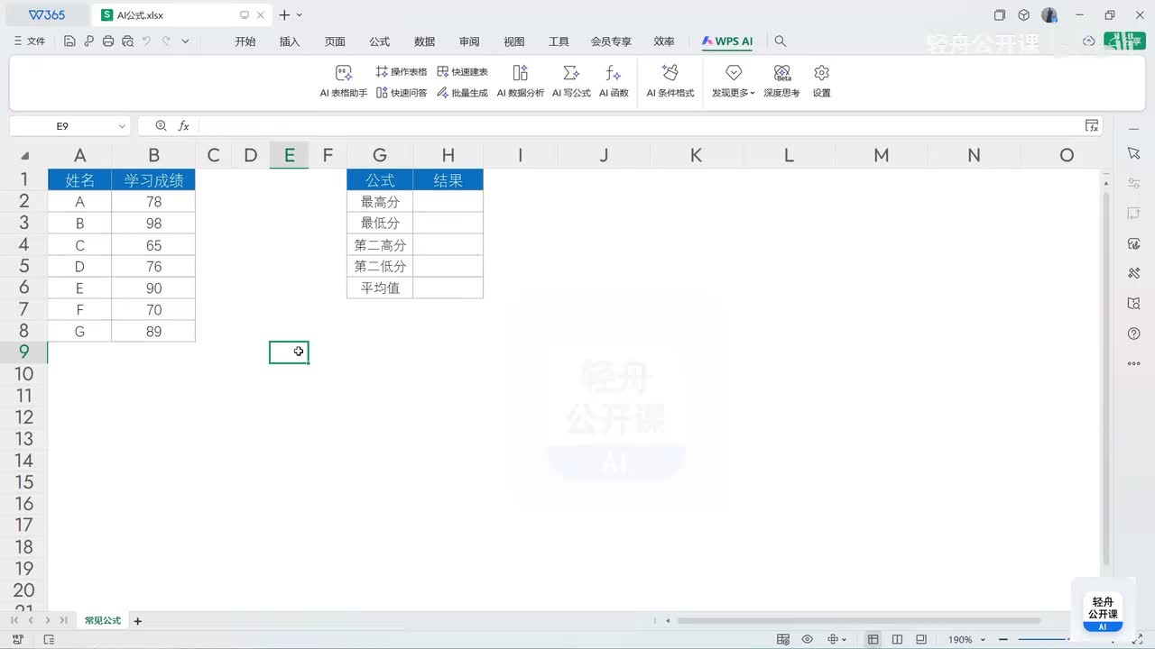Click the 快速建表 button

coord(463,72)
